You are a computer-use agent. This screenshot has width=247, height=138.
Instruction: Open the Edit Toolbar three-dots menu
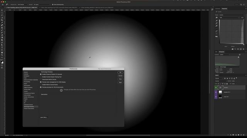click(x=2, y=58)
